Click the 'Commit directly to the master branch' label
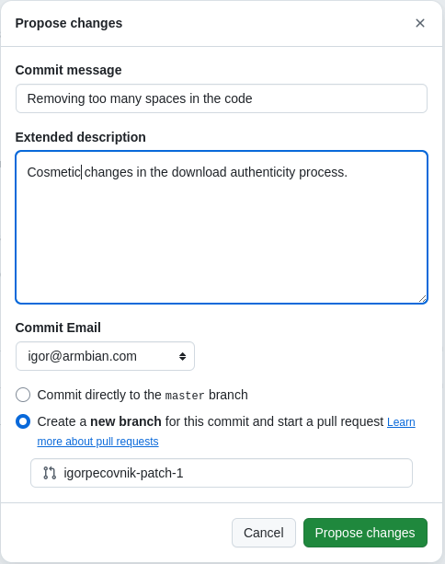Image resolution: width=445 pixels, height=564 pixels. (x=143, y=395)
